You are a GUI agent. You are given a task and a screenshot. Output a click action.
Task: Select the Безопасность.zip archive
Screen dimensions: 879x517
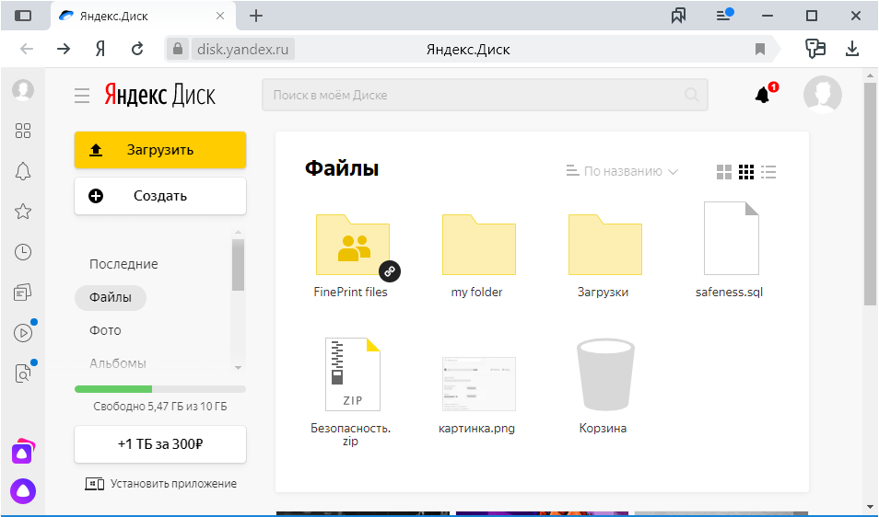351,392
